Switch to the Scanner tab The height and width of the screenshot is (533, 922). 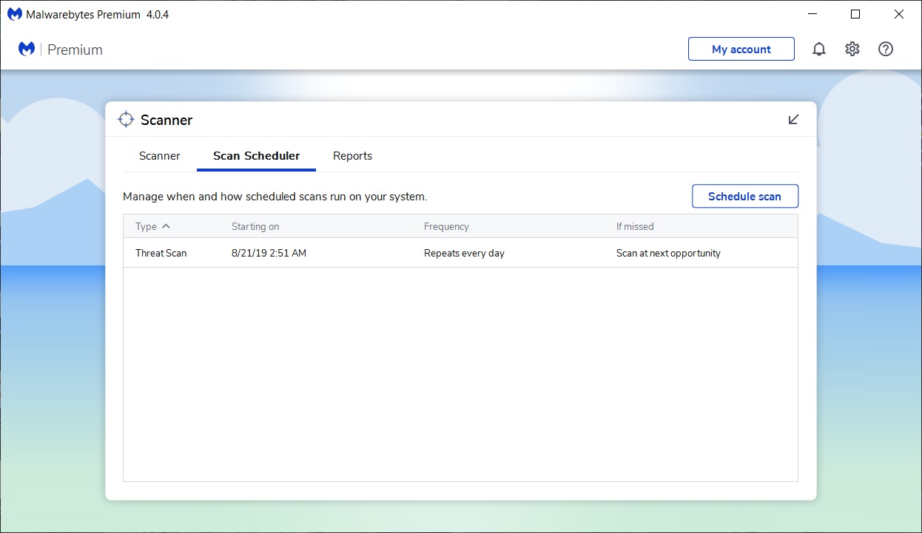[x=160, y=156]
